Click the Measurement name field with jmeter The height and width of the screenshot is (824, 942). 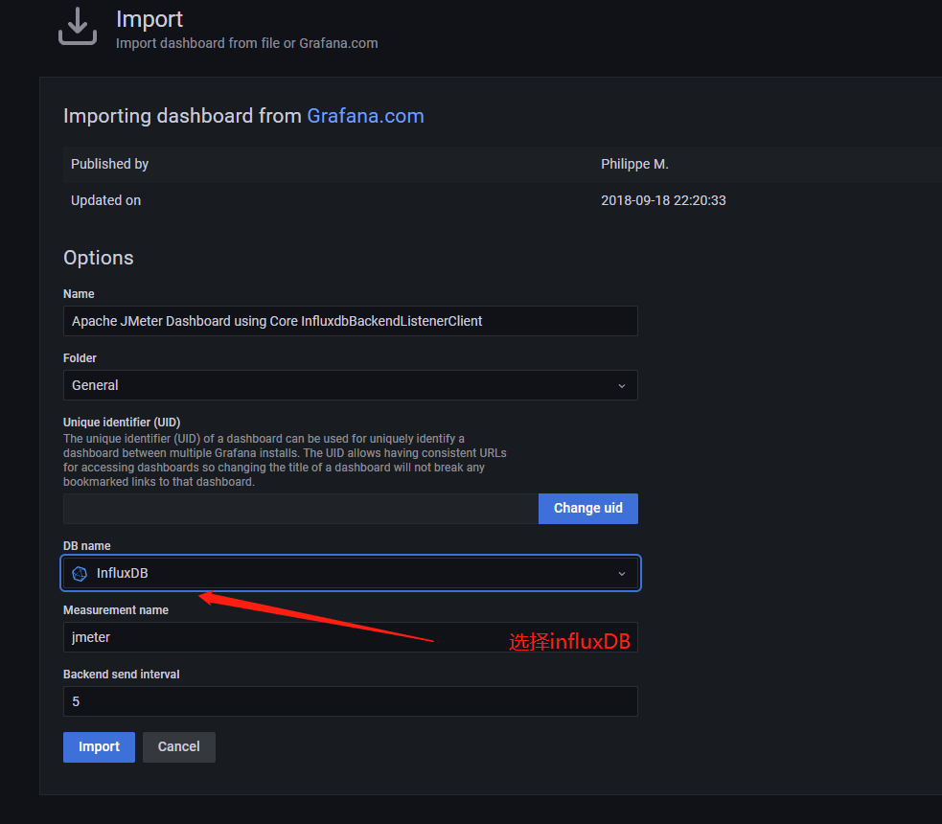click(350, 637)
